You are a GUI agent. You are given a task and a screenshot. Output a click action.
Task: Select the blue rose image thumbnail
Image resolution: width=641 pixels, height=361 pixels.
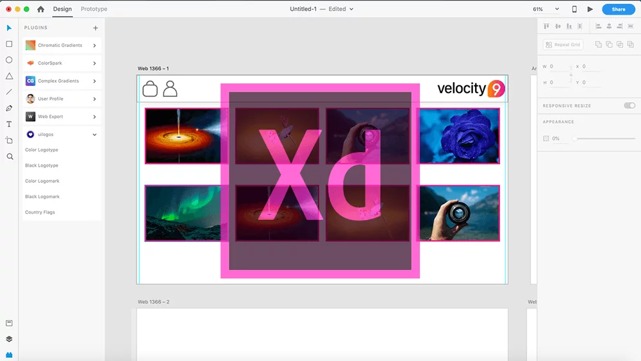tap(460, 136)
